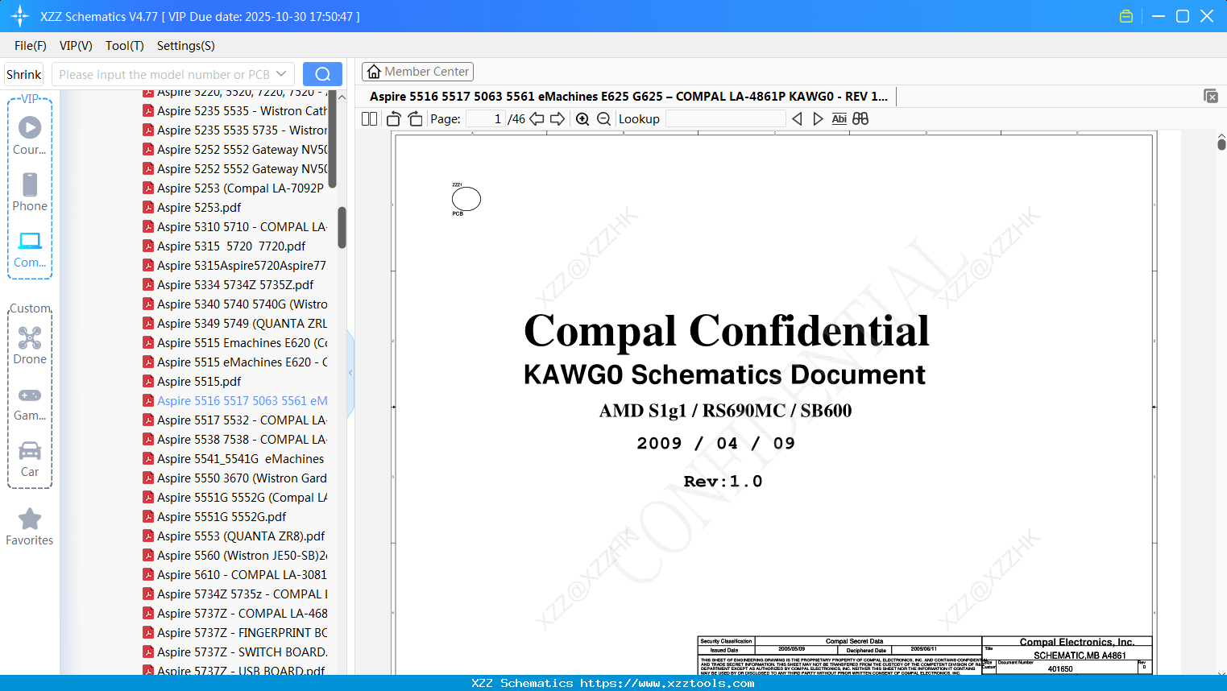Open the Tool(T) menu

pos(125,46)
